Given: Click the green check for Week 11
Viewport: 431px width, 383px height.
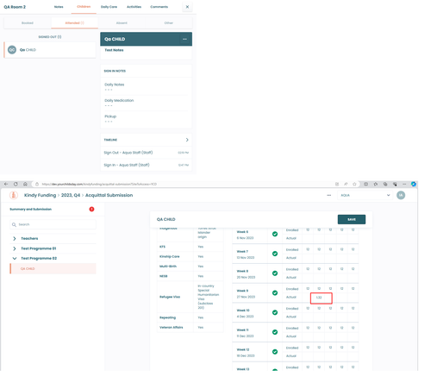Looking at the screenshot, I should [x=275, y=332].
